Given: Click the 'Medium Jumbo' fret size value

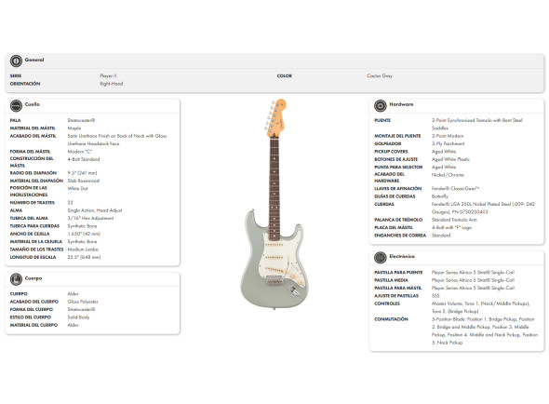Looking at the screenshot, I should tap(83, 249).
